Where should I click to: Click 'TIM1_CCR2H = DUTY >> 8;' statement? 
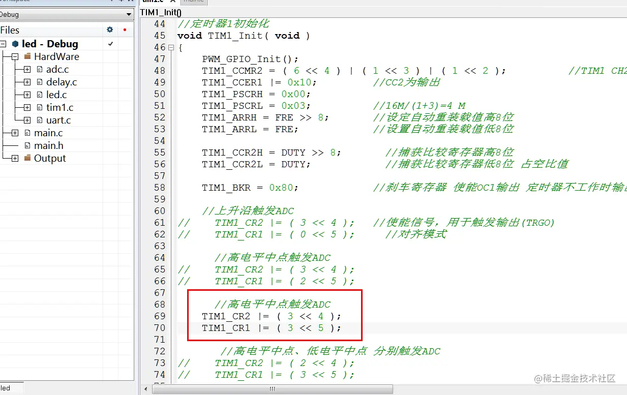point(272,153)
